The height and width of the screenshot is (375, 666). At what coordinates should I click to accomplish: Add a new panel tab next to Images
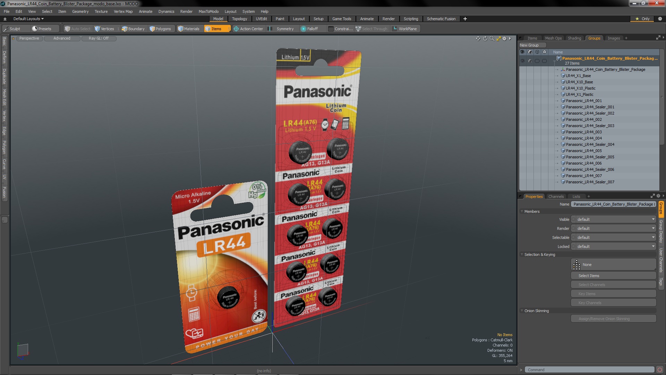click(626, 38)
